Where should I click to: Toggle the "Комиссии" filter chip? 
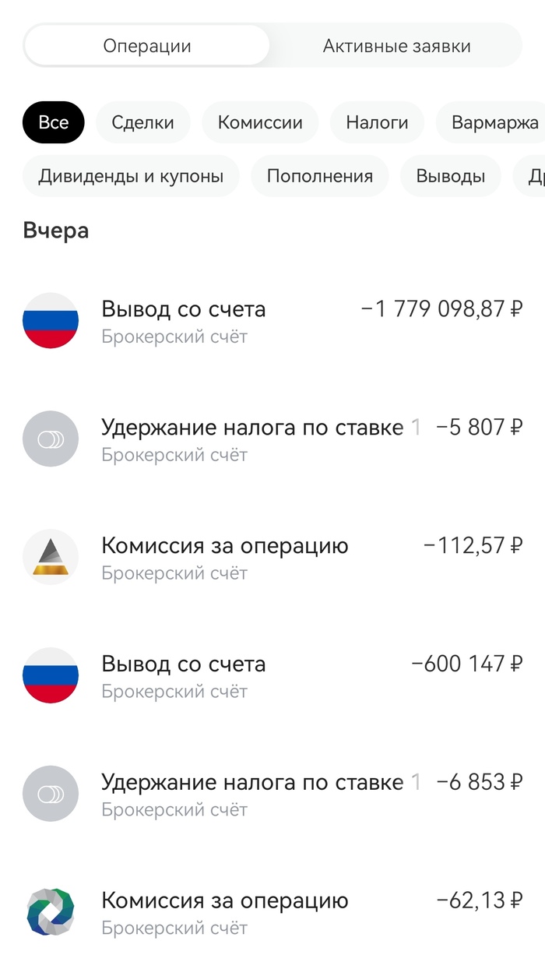pos(259,122)
